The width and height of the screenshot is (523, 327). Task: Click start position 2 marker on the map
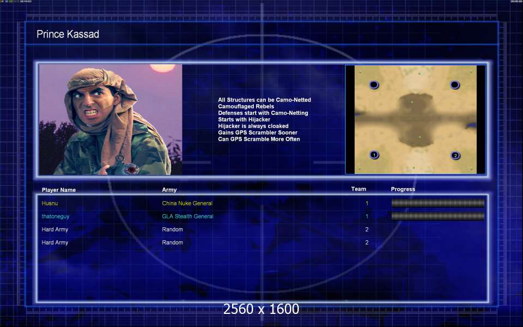point(455,155)
